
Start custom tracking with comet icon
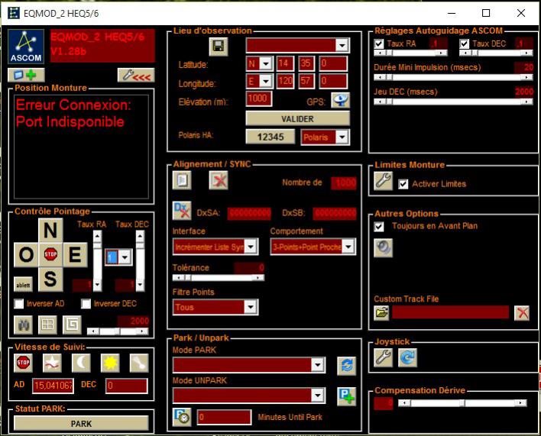(x=139, y=363)
